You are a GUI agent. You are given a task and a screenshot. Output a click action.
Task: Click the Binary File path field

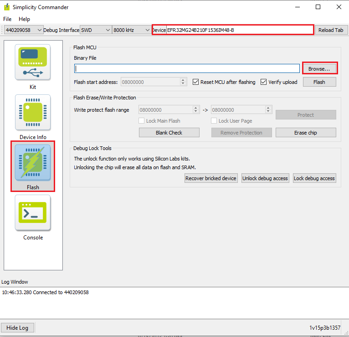tap(187, 68)
